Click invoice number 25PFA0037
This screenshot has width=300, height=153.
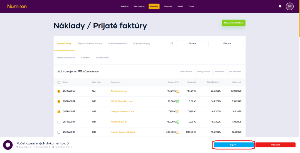point(69,122)
